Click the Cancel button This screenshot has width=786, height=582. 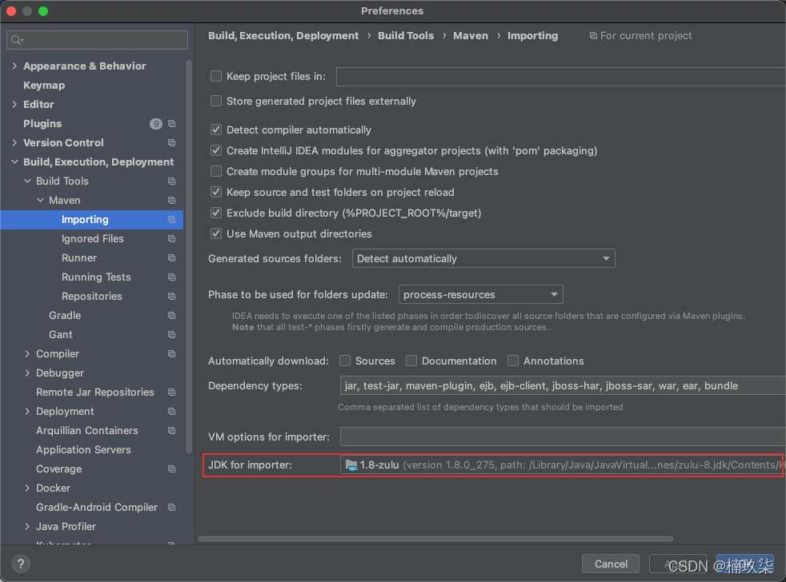[610, 564]
